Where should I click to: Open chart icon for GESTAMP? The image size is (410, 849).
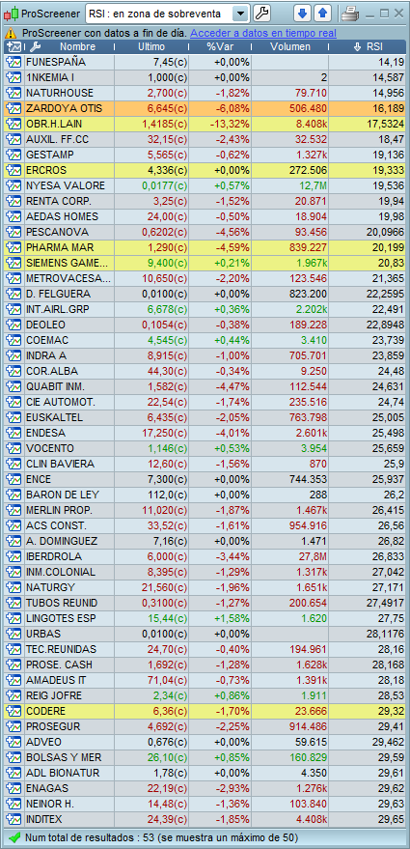pyautogui.click(x=13, y=155)
